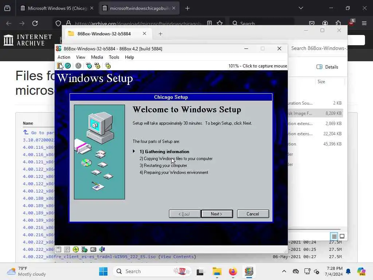Click the second floppy drive status icon
373x280 pixels.
(x=67, y=249)
